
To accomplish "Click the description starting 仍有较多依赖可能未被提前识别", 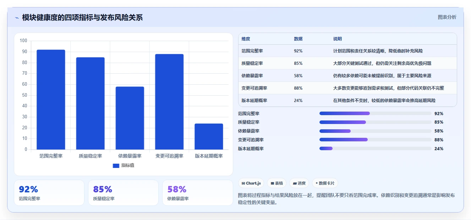I will click(x=382, y=76).
